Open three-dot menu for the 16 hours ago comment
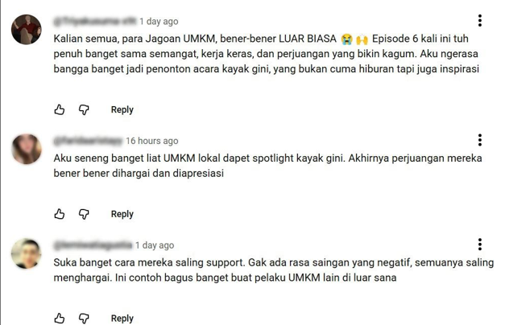Image resolution: width=505 pixels, height=325 pixels. (479, 140)
